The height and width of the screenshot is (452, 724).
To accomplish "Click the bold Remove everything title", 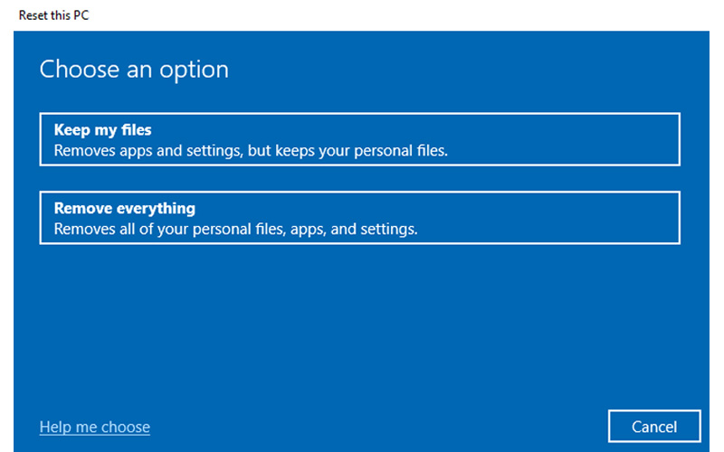I will (x=125, y=209).
